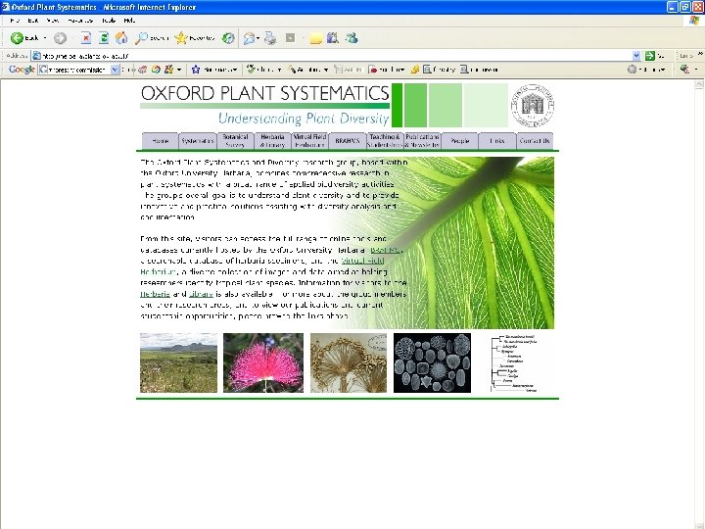This screenshot has height=529, width=705.
Task: Click the Google toolbar colorful swirl icon
Action: pyautogui.click(x=156, y=70)
